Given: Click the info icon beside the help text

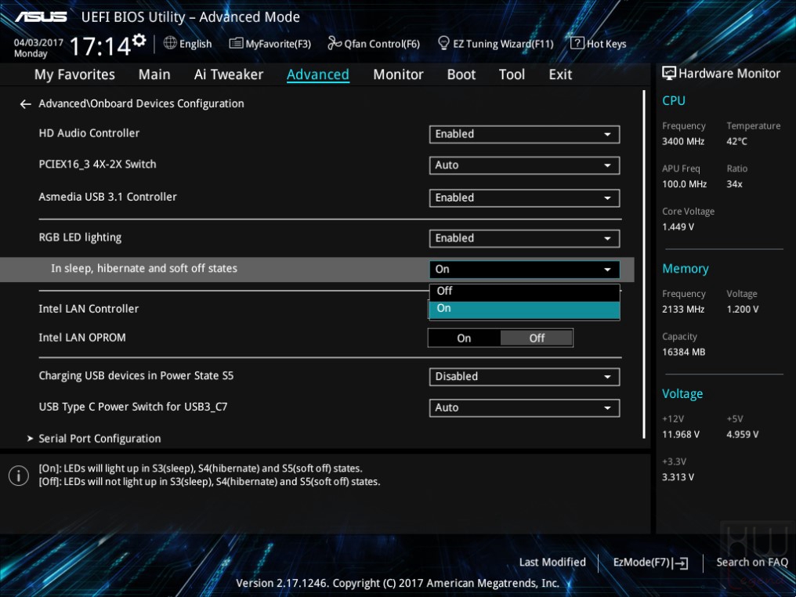Looking at the screenshot, I should tap(19, 476).
